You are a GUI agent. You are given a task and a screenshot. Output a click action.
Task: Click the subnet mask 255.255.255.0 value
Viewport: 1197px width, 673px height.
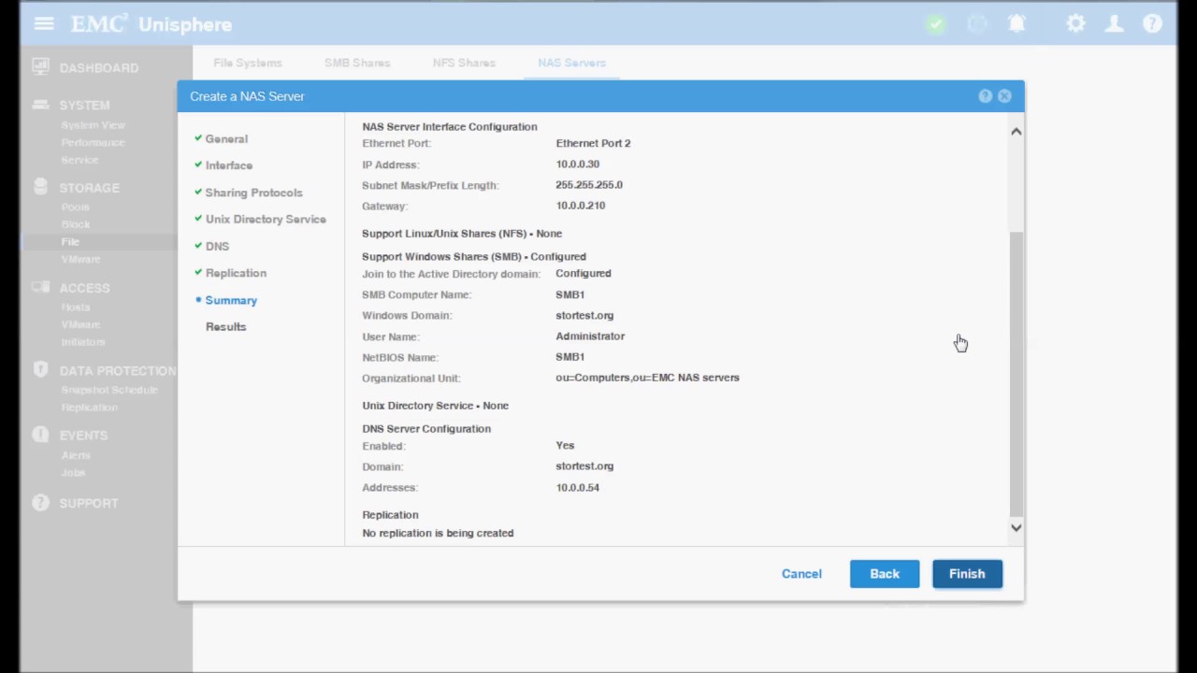click(x=589, y=185)
